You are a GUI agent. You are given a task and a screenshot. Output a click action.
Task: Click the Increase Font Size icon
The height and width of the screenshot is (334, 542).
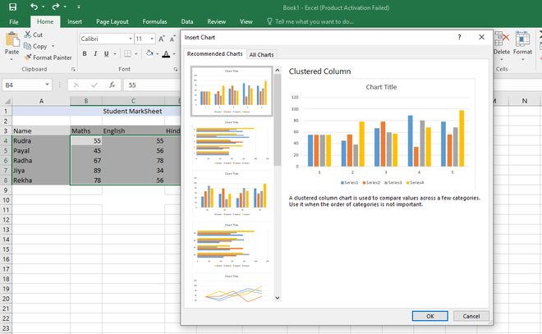[x=163, y=39]
